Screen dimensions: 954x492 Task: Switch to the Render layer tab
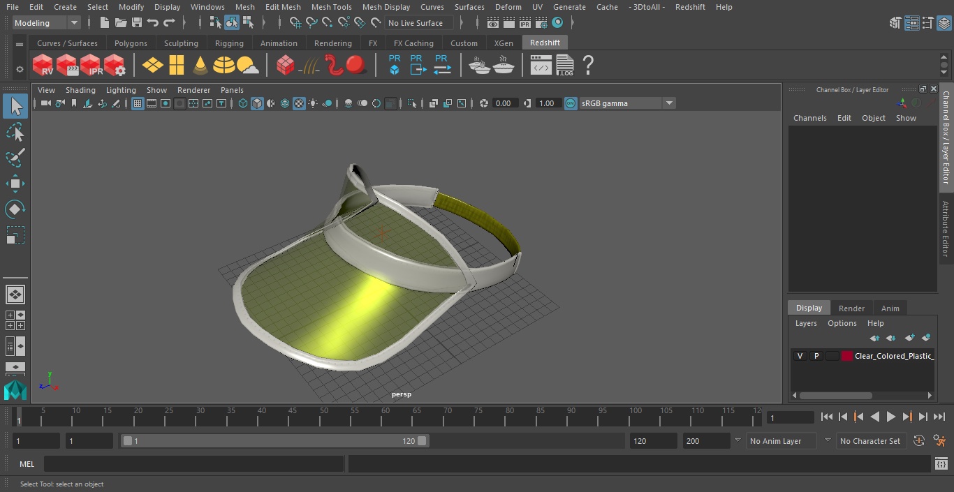point(851,308)
